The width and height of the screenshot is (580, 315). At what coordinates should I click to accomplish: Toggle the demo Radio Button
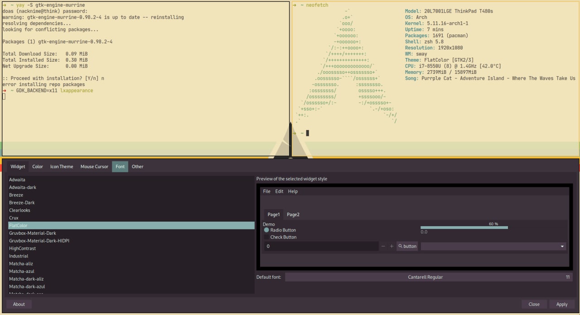point(280,230)
